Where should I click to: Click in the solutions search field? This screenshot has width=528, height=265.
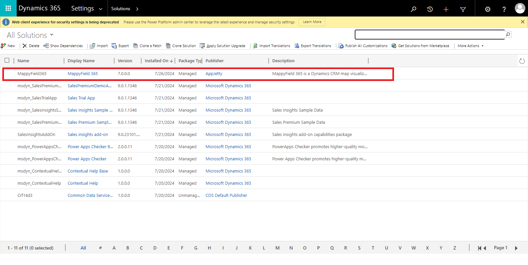pyautogui.click(x=430, y=34)
